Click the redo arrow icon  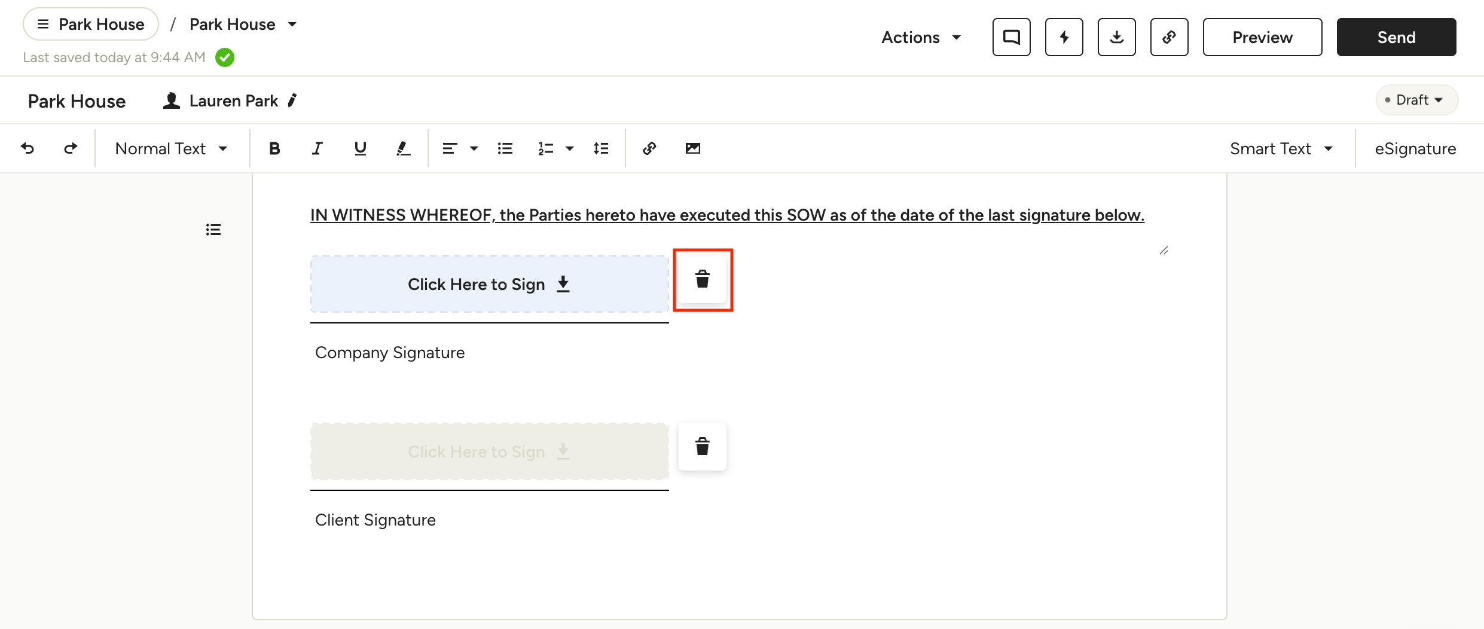pos(71,148)
